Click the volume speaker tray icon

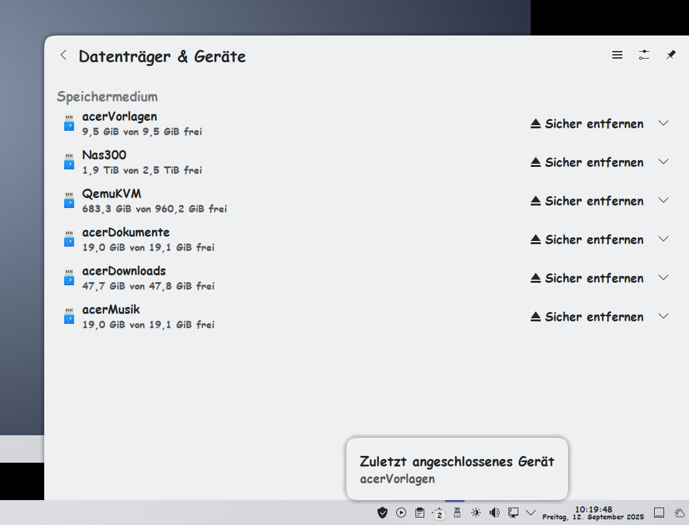point(495,513)
